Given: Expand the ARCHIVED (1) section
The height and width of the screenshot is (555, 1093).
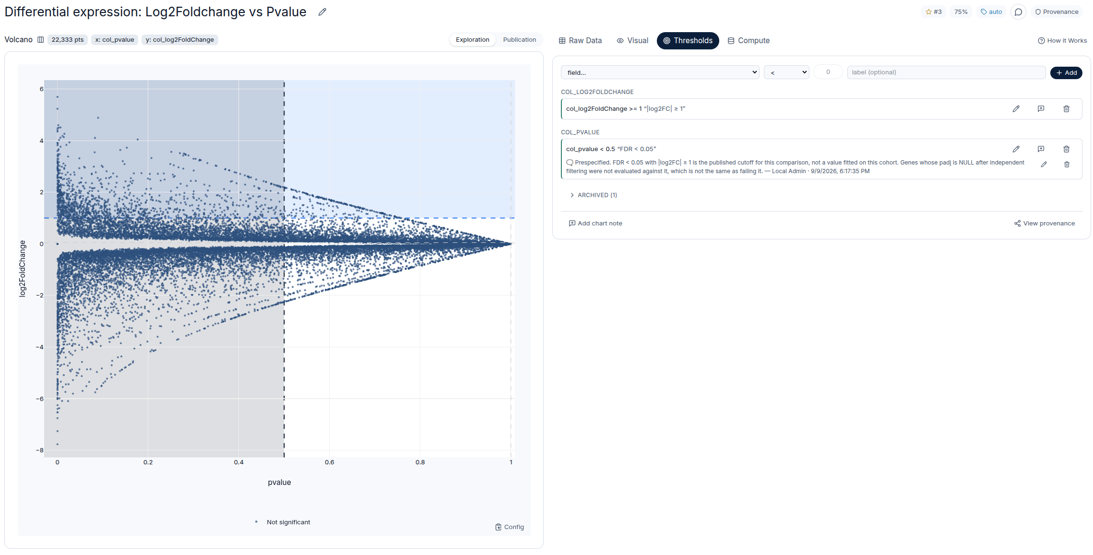Looking at the screenshot, I should 594,195.
